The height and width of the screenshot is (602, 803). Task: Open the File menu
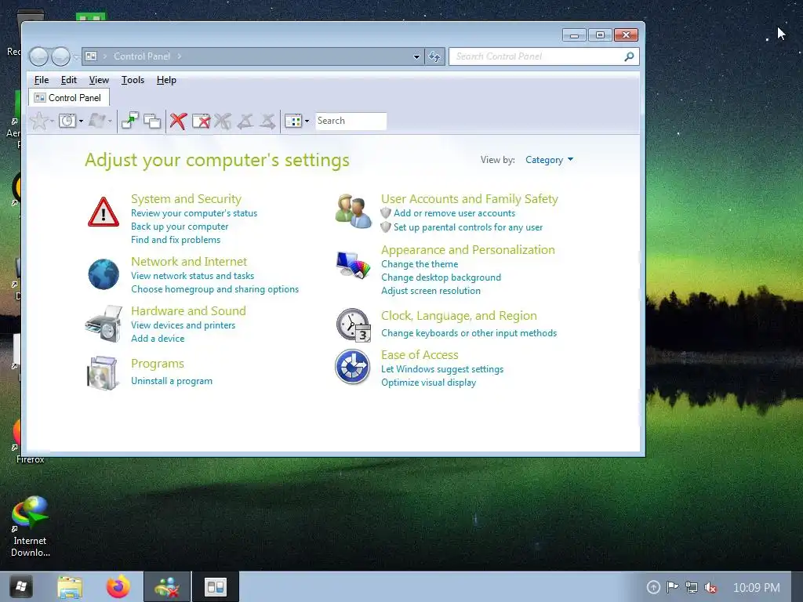42,80
